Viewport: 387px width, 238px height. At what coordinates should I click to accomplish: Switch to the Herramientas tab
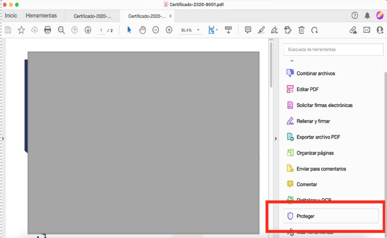41,16
